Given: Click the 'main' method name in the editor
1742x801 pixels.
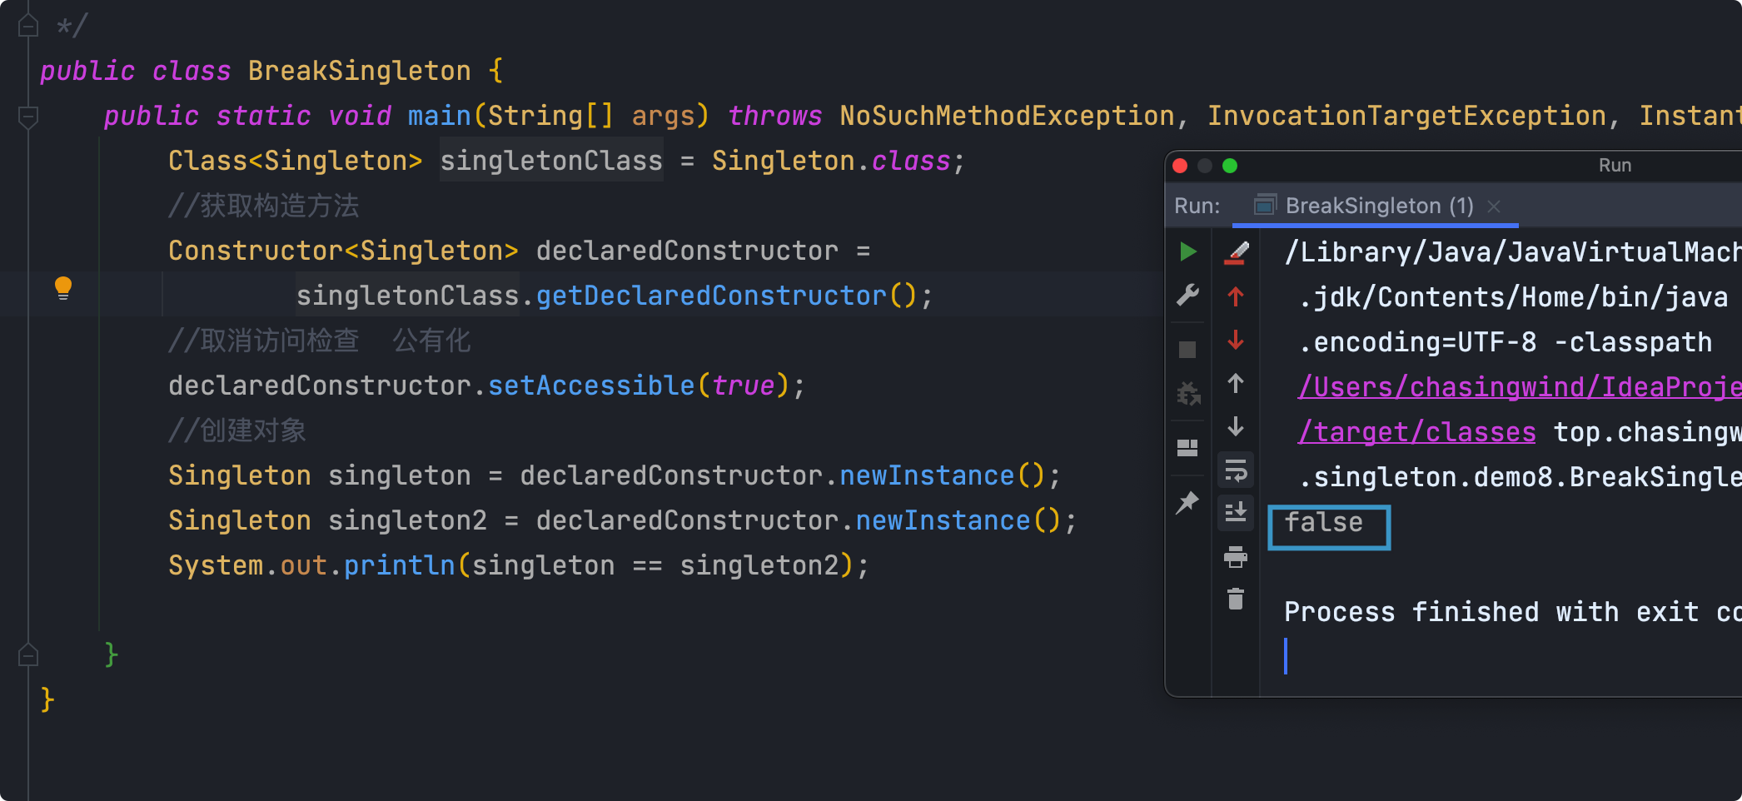Looking at the screenshot, I should tap(440, 116).
